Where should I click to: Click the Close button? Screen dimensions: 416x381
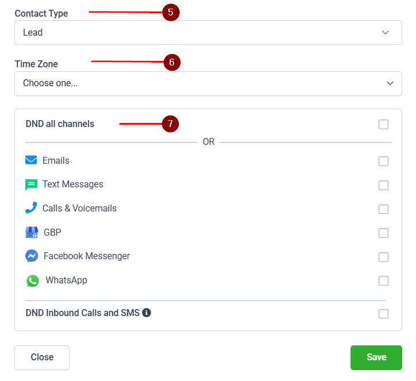tap(42, 357)
